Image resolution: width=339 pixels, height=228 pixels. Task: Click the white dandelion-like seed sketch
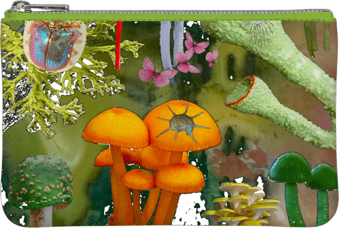coord(258,34)
